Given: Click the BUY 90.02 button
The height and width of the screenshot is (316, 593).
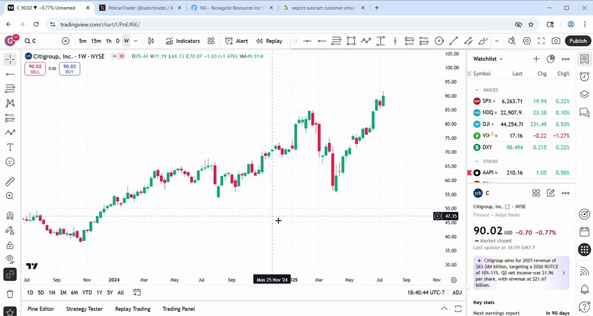Looking at the screenshot, I should click(x=70, y=69).
